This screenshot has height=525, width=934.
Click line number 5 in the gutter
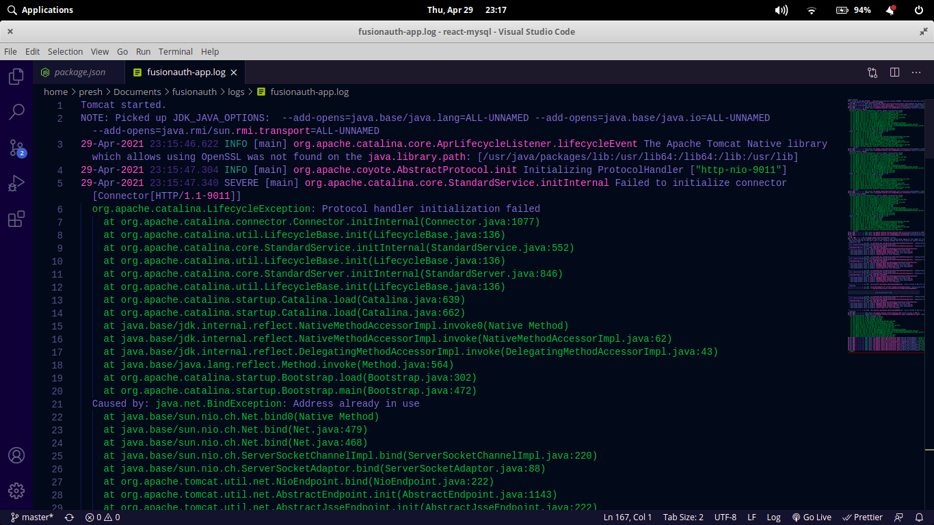pos(60,183)
